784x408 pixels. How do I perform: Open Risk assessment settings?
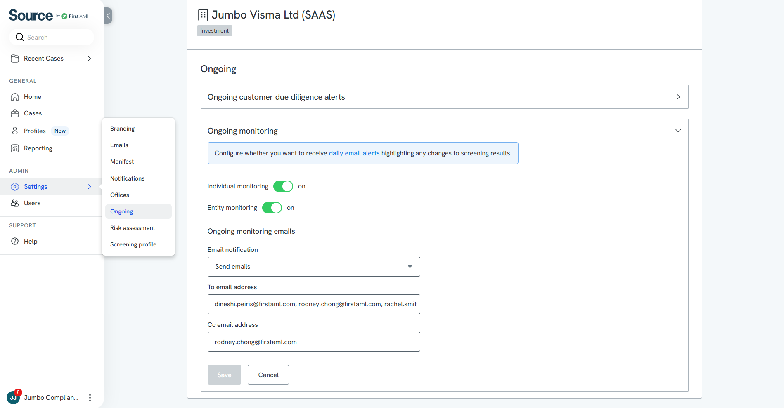click(x=138, y=228)
